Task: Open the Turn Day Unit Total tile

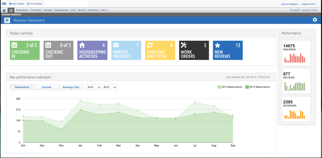Action: 160,50
